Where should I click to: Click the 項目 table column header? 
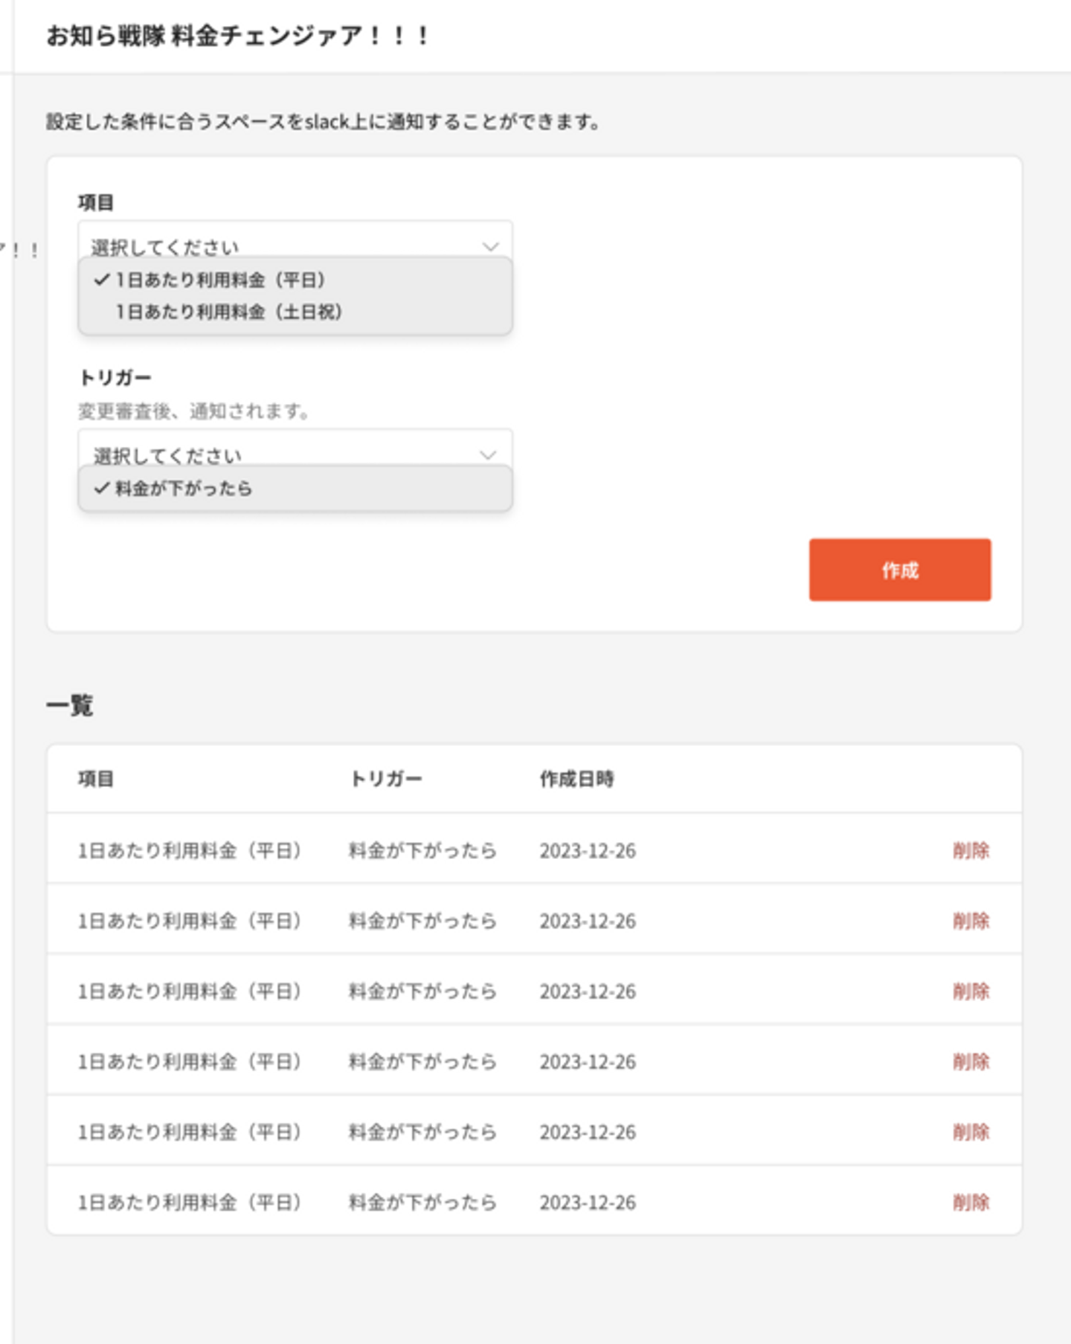pos(96,779)
